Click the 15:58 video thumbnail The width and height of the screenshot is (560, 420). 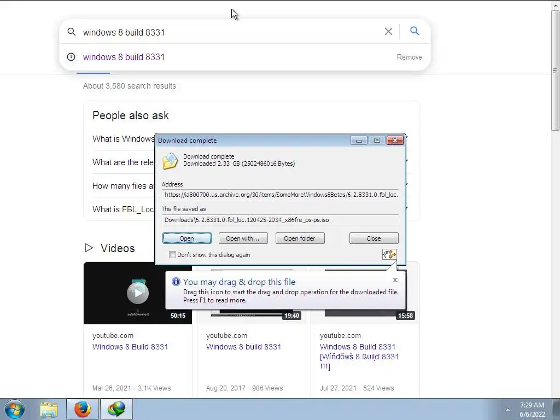[x=365, y=317]
